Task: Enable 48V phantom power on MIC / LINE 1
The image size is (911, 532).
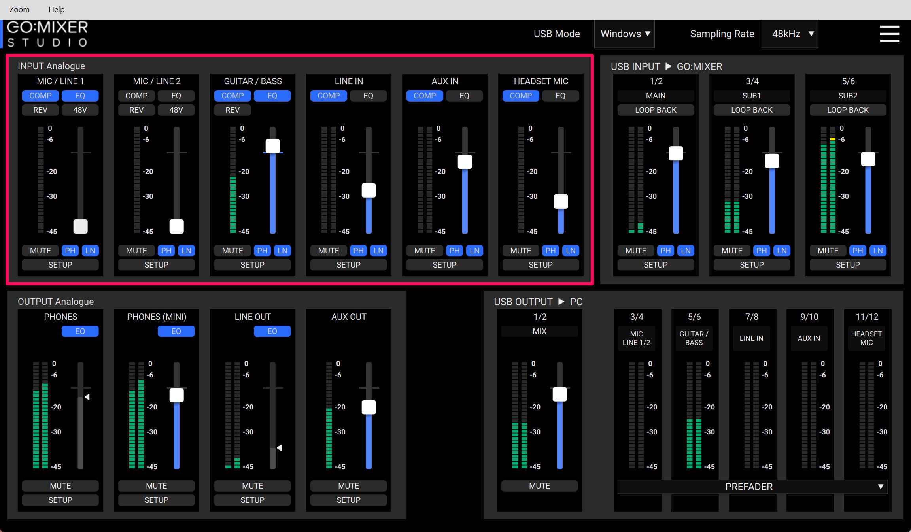Action: tap(80, 110)
